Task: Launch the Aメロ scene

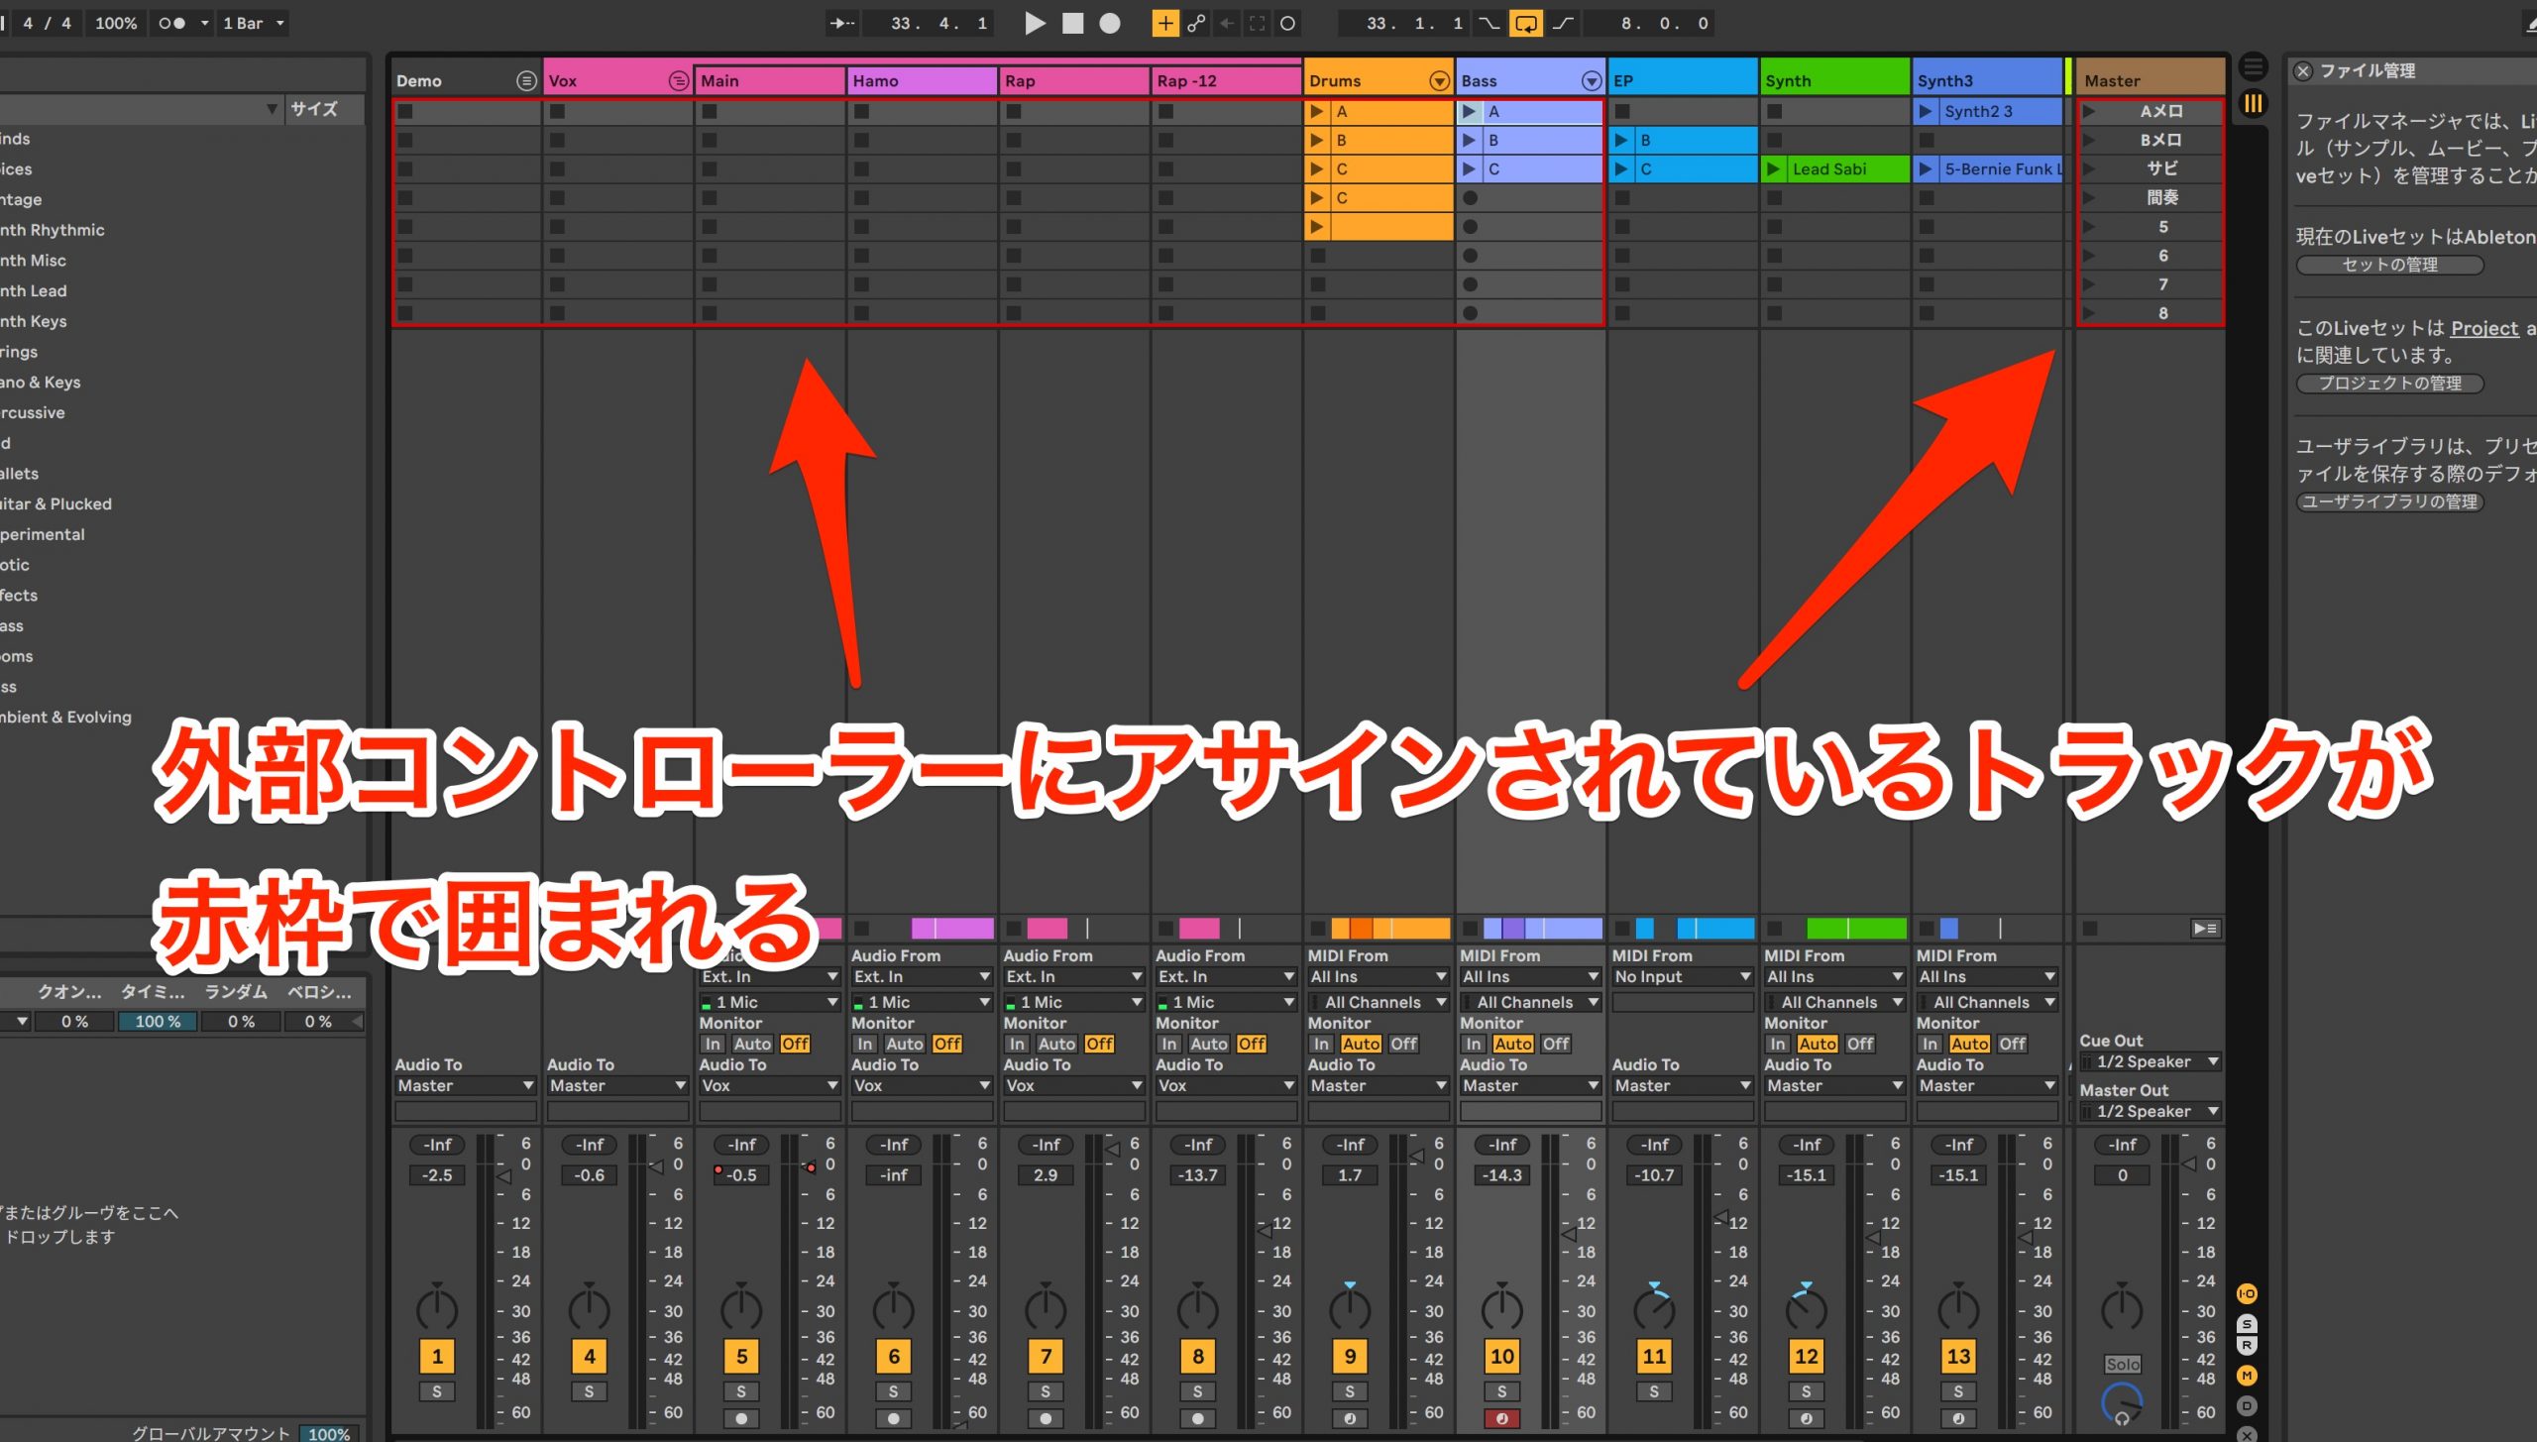Action: tap(2089, 111)
